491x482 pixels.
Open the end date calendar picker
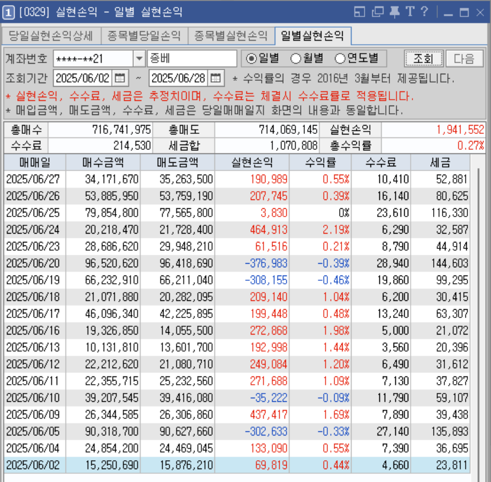pyautogui.click(x=216, y=78)
